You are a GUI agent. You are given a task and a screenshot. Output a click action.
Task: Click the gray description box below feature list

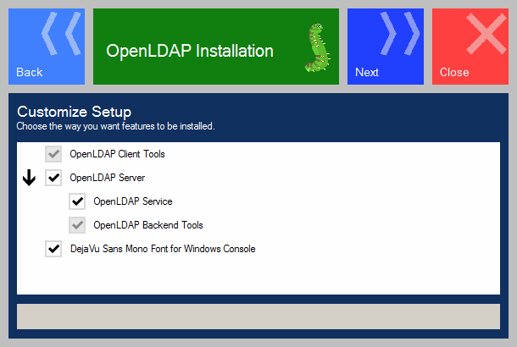(x=258, y=317)
